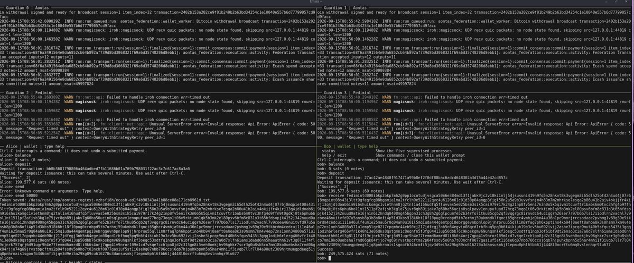Click 'Bob: 249,575.424 sats (71 notes)' output
This screenshot has width=634, height=263.
tap(353, 254)
